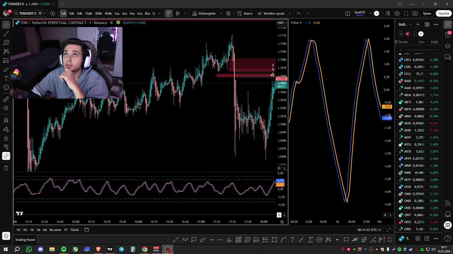Open the Göstergeler indicators menu

[204, 13]
